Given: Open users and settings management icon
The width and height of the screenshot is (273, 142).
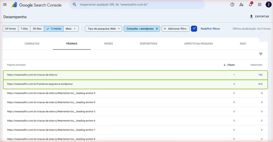Looking at the screenshot, I should (241, 5).
